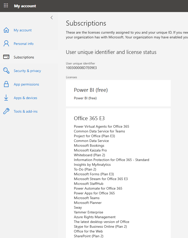Click SharePoint (Plan 2) entry
The width and height of the screenshot is (188, 238).
tap(89, 236)
